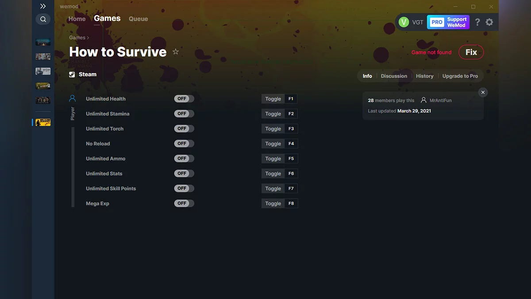
Task: Click Toggle hotkey button for Unlimited Stamina
Action: point(273,114)
